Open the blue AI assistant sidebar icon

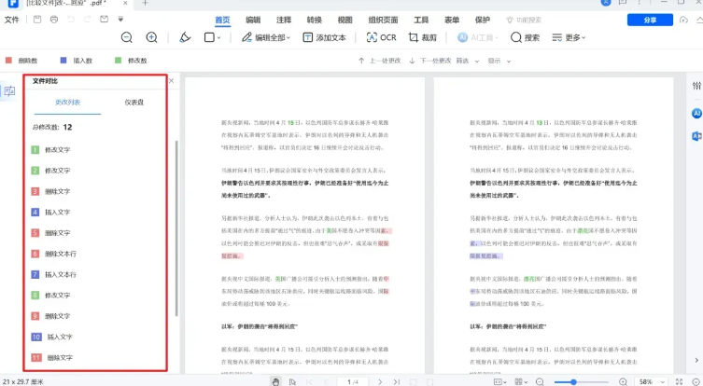point(696,114)
